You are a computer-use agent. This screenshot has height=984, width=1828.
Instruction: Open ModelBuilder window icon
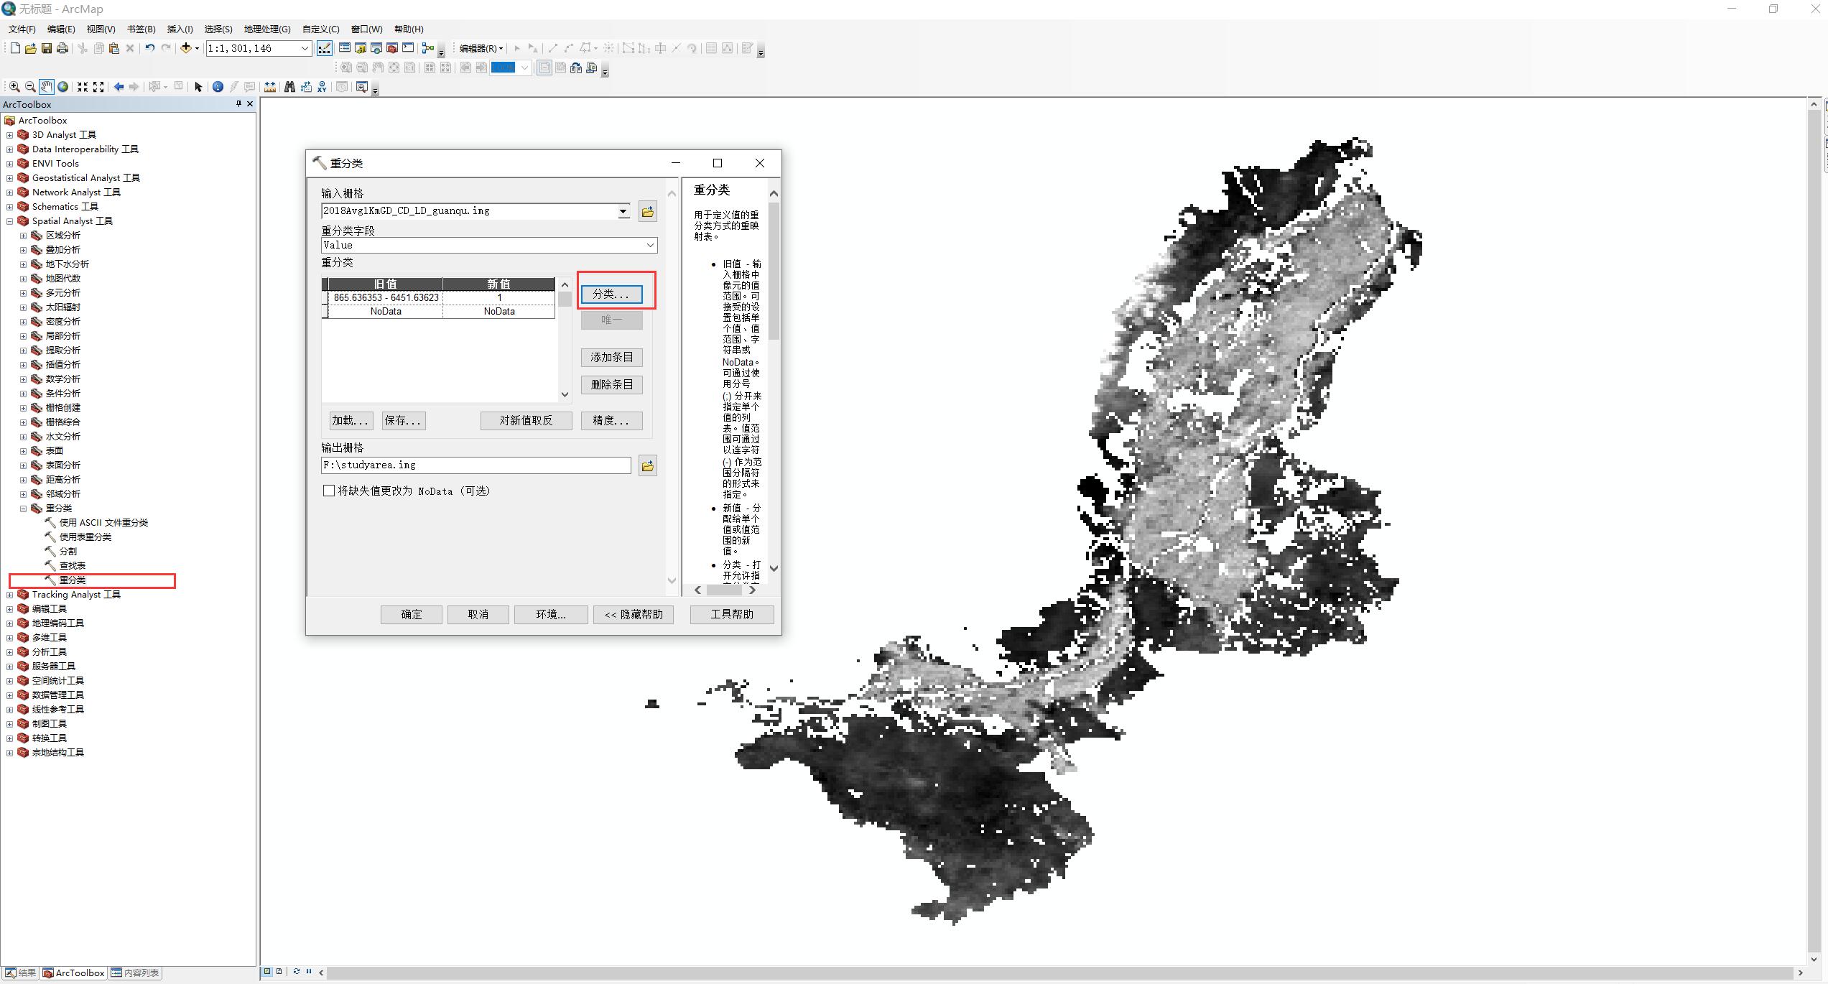428,48
